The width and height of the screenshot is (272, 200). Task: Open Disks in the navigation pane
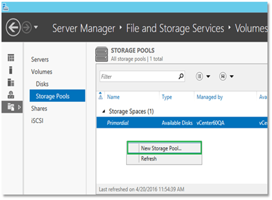pos(42,84)
